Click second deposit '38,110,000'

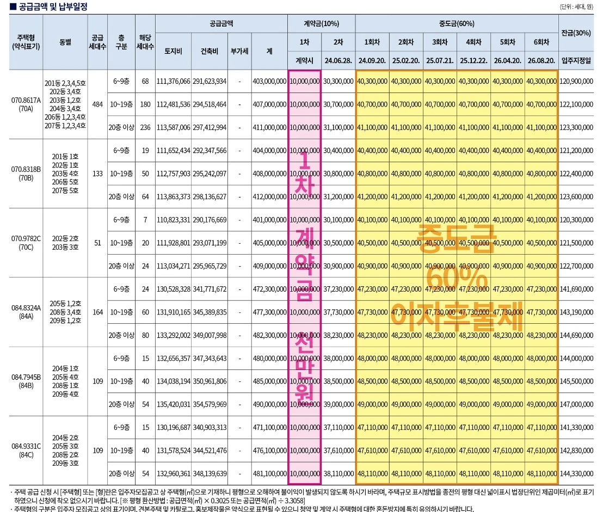pos(338,473)
